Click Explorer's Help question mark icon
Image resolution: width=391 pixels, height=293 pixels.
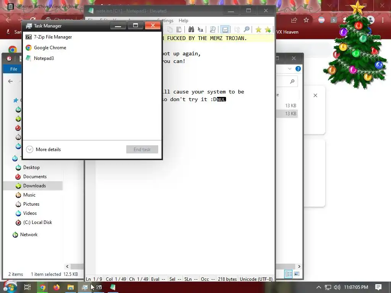coord(298,69)
